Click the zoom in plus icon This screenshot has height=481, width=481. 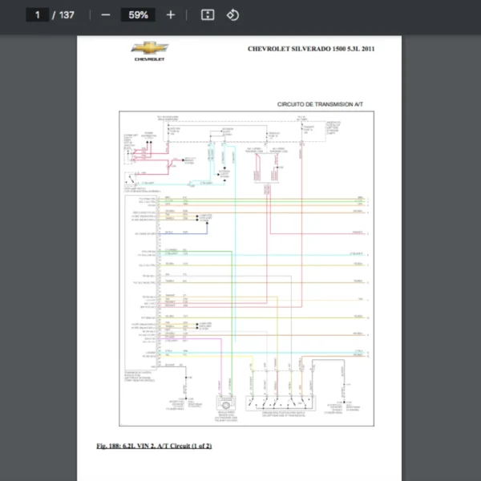(x=170, y=15)
